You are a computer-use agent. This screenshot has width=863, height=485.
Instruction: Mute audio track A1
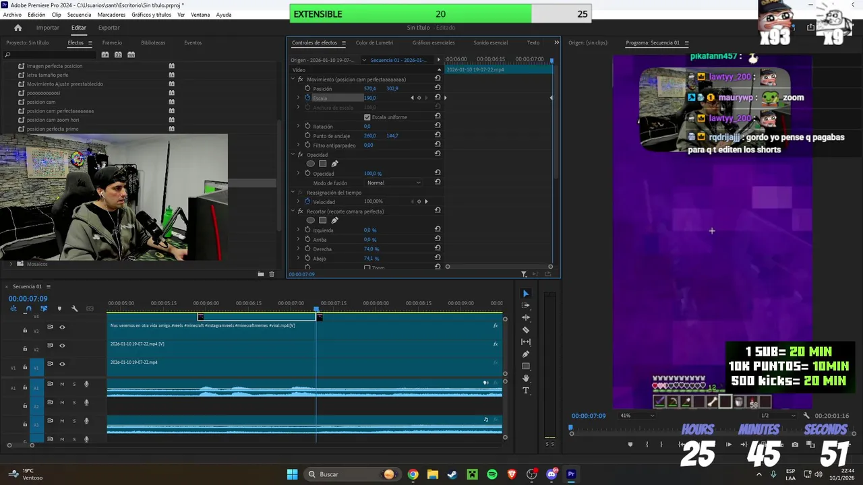point(62,385)
